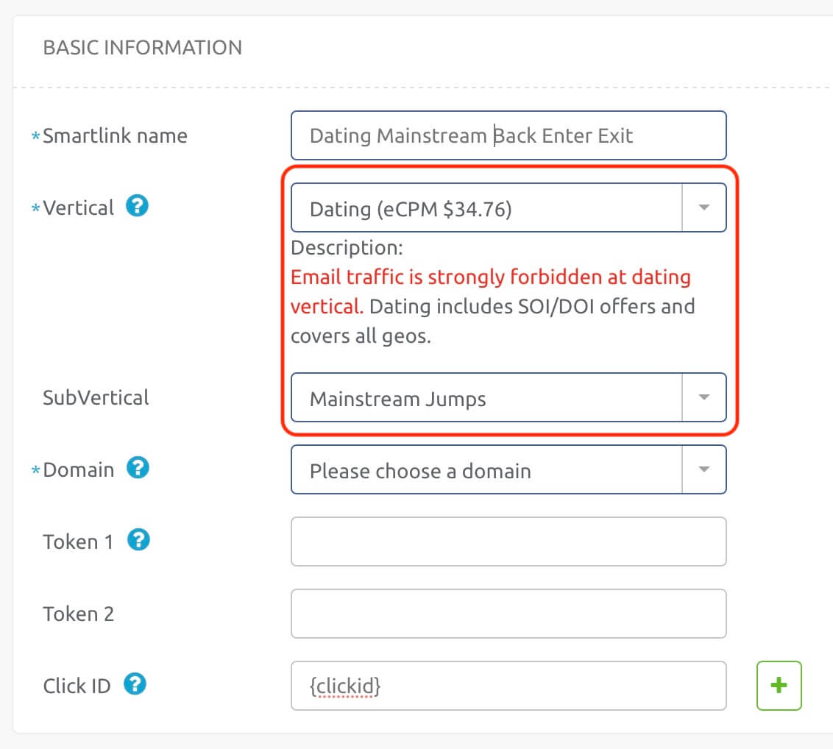Focus the Token 1 text field
This screenshot has width=833, height=749.
(x=508, y=542)
